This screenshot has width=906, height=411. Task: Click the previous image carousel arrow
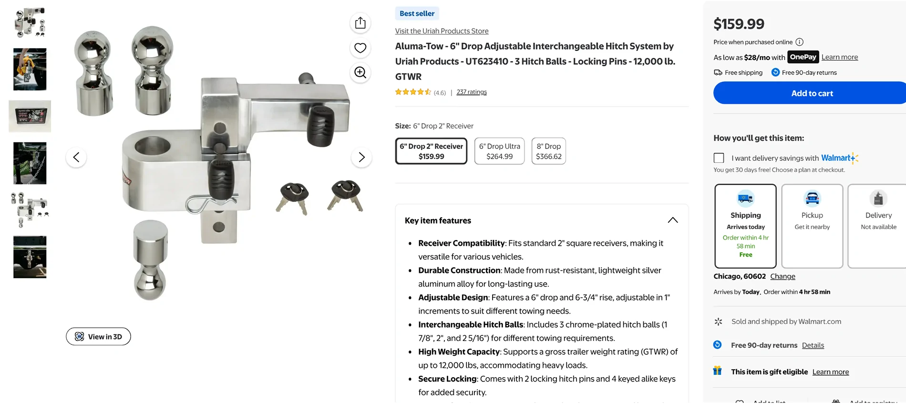click(76, 157)
